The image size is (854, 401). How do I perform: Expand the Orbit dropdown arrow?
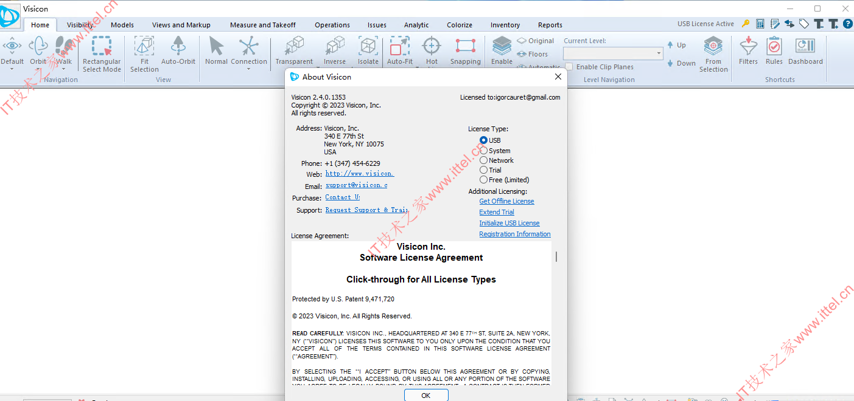coord(38,69)
